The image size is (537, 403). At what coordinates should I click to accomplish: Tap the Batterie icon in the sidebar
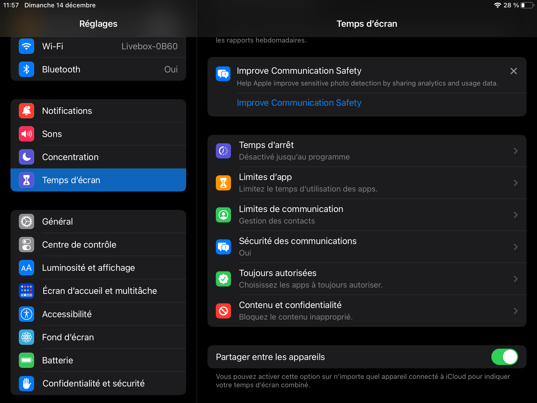tap(26, 360)
